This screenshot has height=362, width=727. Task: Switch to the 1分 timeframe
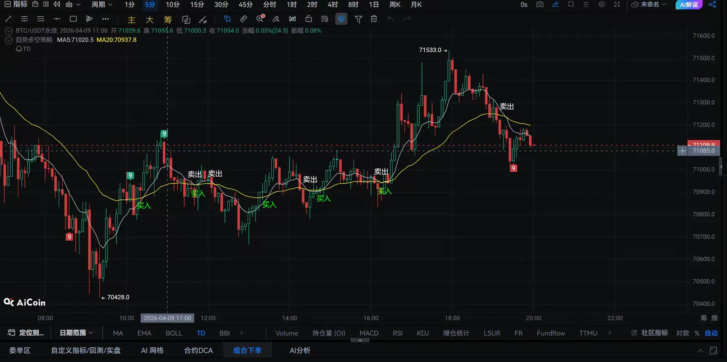click(130, 4)
